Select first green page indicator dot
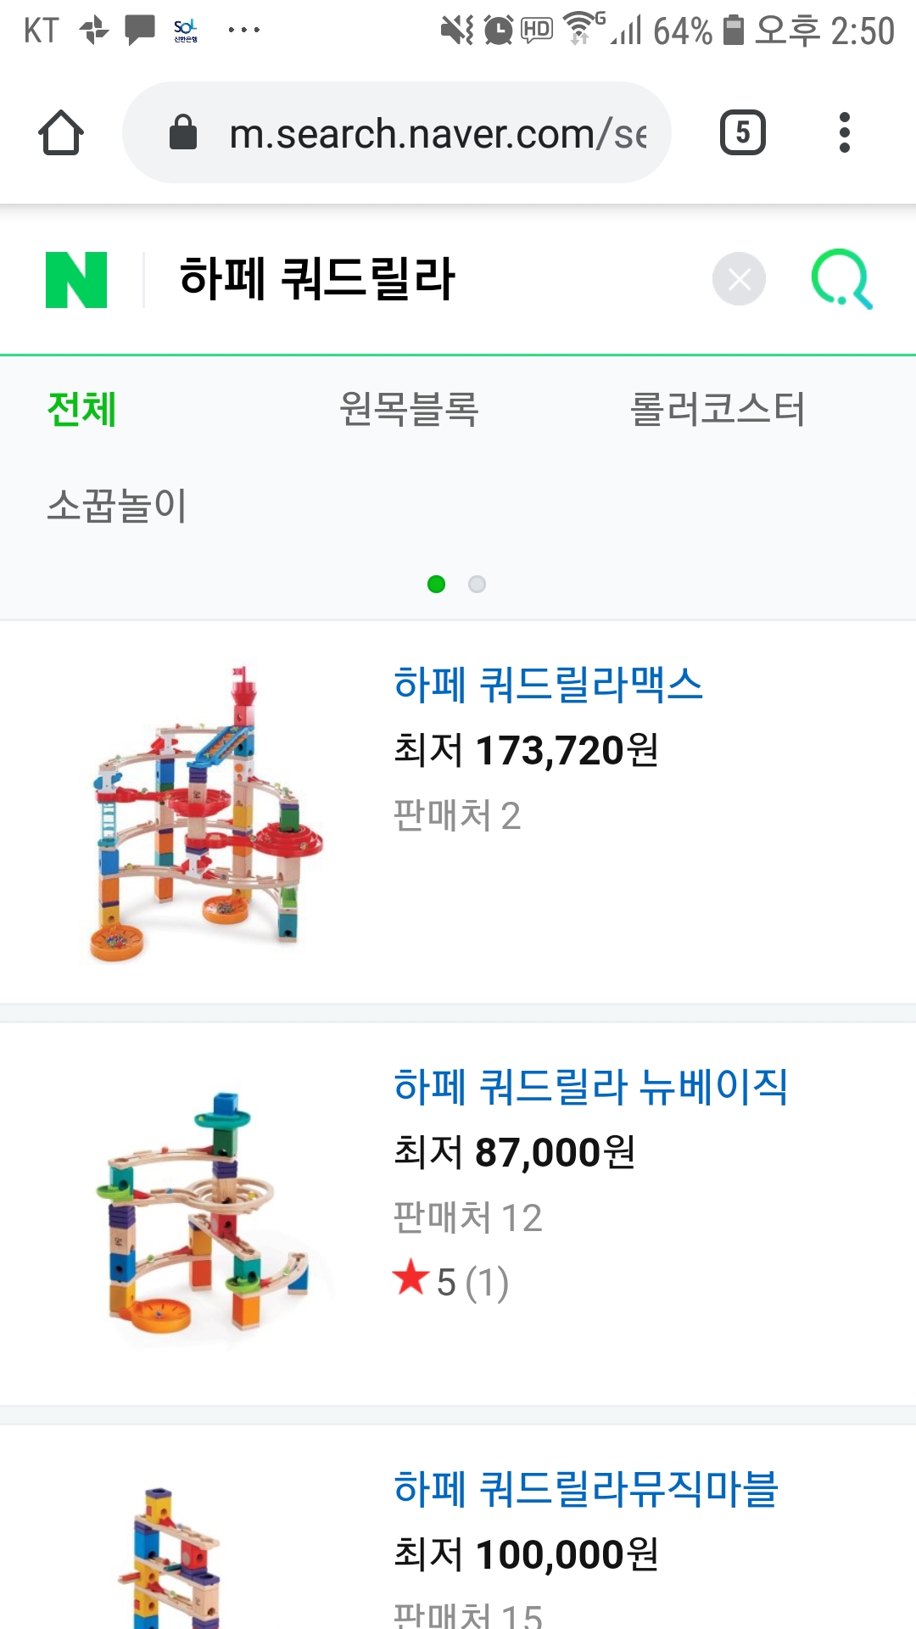Image resolution: width=916 pixels, height=1629 pixels. 437,585
